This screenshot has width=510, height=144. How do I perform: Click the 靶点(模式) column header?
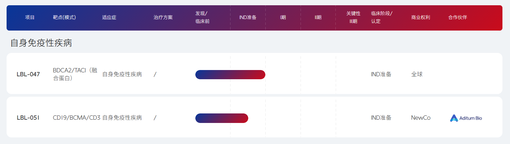click(64, 17)
